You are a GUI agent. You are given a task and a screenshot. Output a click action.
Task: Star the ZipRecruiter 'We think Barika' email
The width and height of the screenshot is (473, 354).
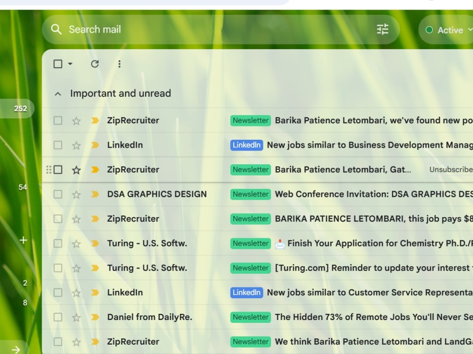(x=76, y=342)
